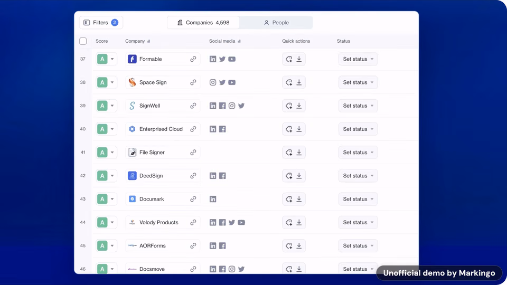The height and width of the screenshot is (285, 507).
Task: Open DeedSign's Facebook icon
Action: 222,176
